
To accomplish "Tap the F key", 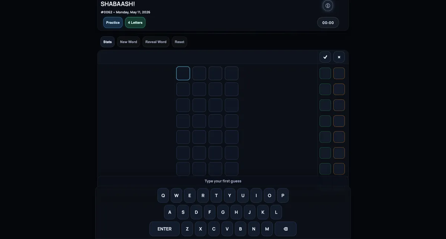I will tap(210, 212).
